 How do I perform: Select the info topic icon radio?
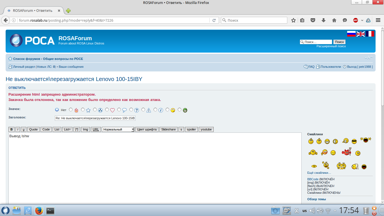click(x=155, y=110)
